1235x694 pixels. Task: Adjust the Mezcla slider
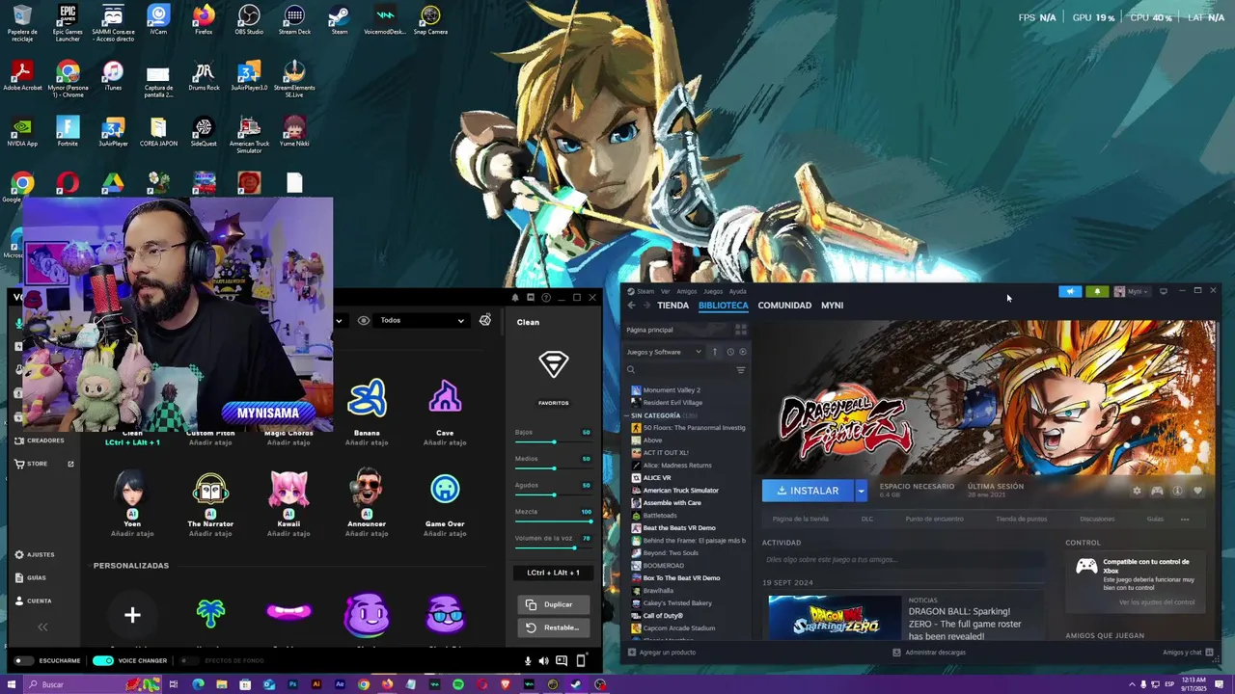click(553, 521)
